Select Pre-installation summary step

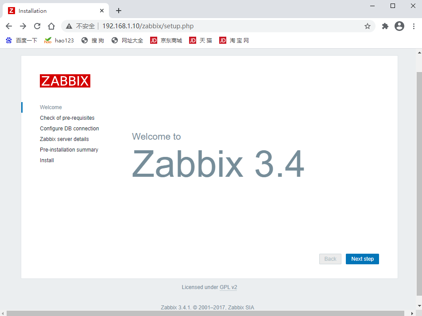click(69, 150)
